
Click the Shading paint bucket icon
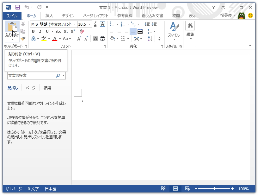click(x=113, y=39)
